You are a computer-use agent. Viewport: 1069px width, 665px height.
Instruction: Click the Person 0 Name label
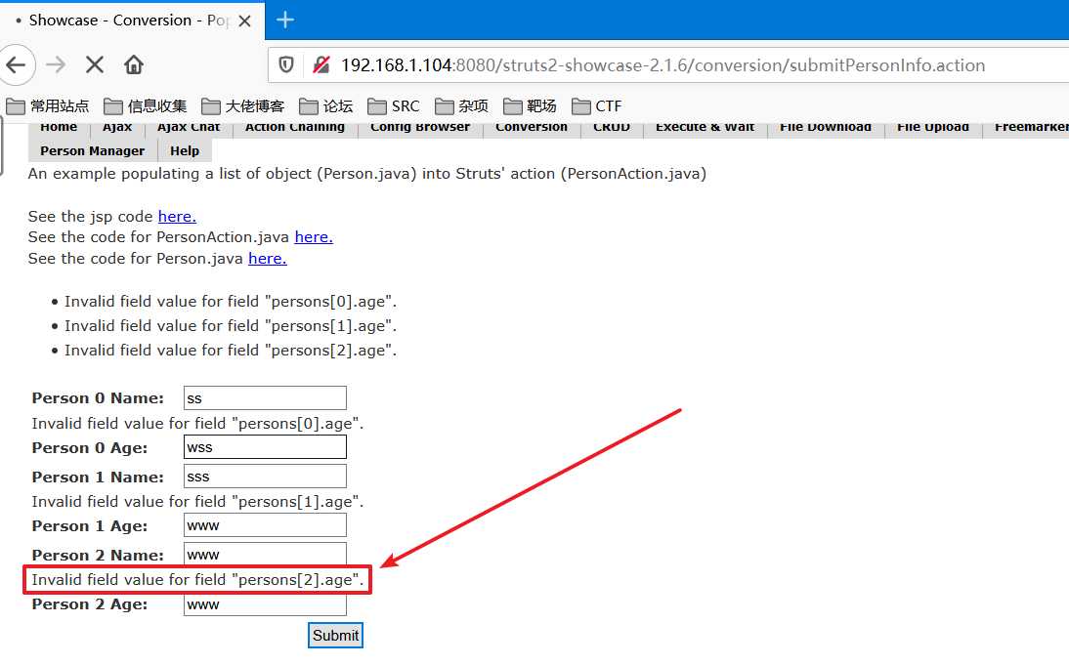pyautogui.click(x=98, y=398)
